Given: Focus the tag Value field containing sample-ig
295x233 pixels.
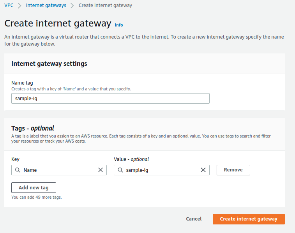Looking at the screenshot, I should (x=161, y=170).
